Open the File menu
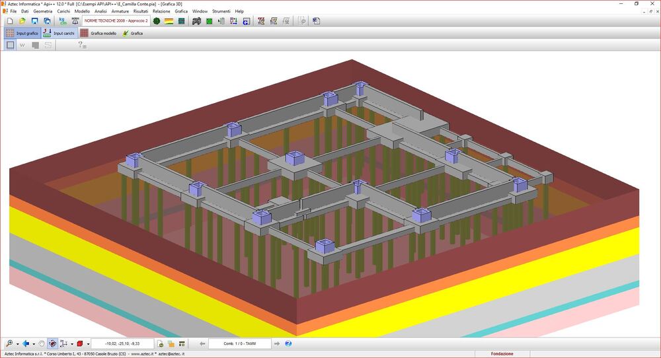Viewport: 661px width, 358px height. point(13,11)
